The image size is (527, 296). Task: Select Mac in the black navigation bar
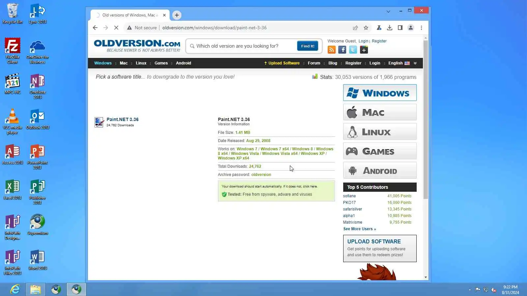tap(124, 63)
